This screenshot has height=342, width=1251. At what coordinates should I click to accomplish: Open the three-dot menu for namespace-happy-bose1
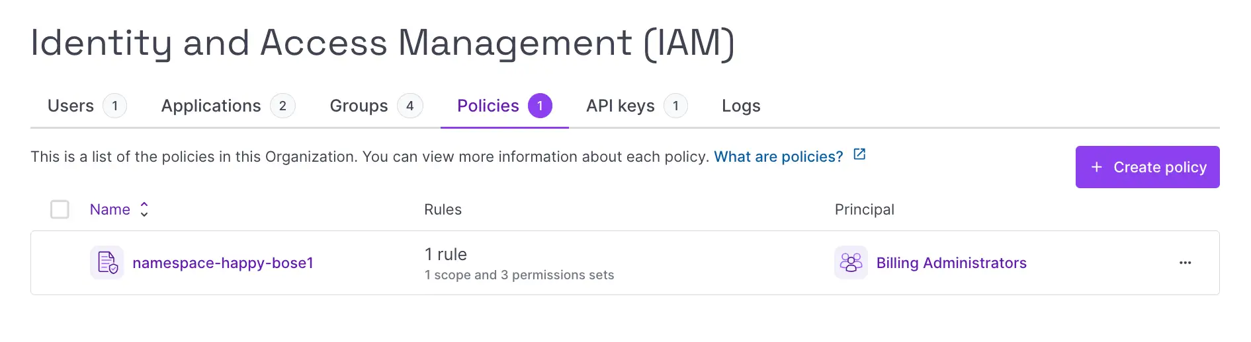click(1185, 263)
